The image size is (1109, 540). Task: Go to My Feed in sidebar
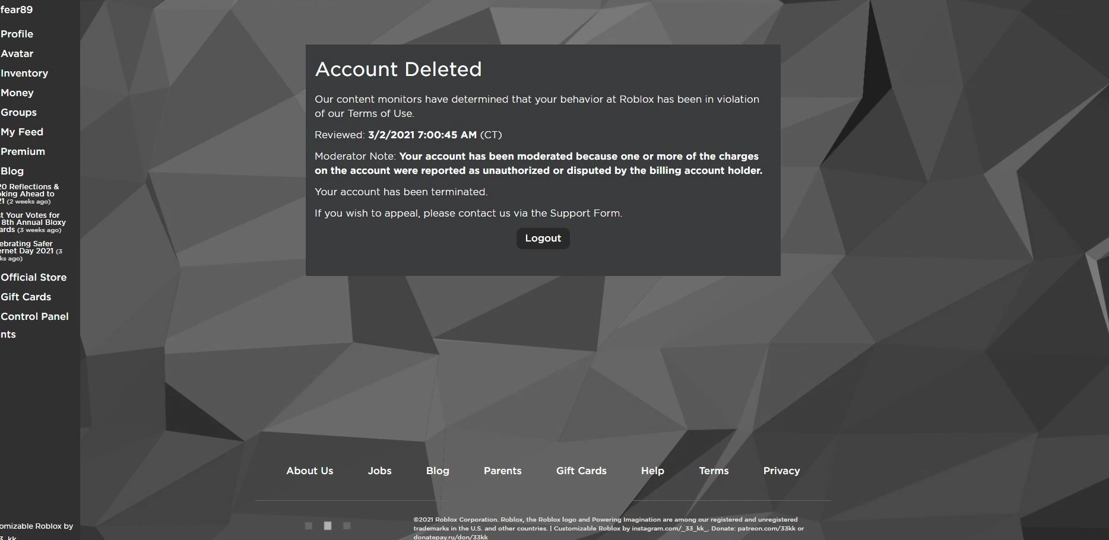coord(22,132)
